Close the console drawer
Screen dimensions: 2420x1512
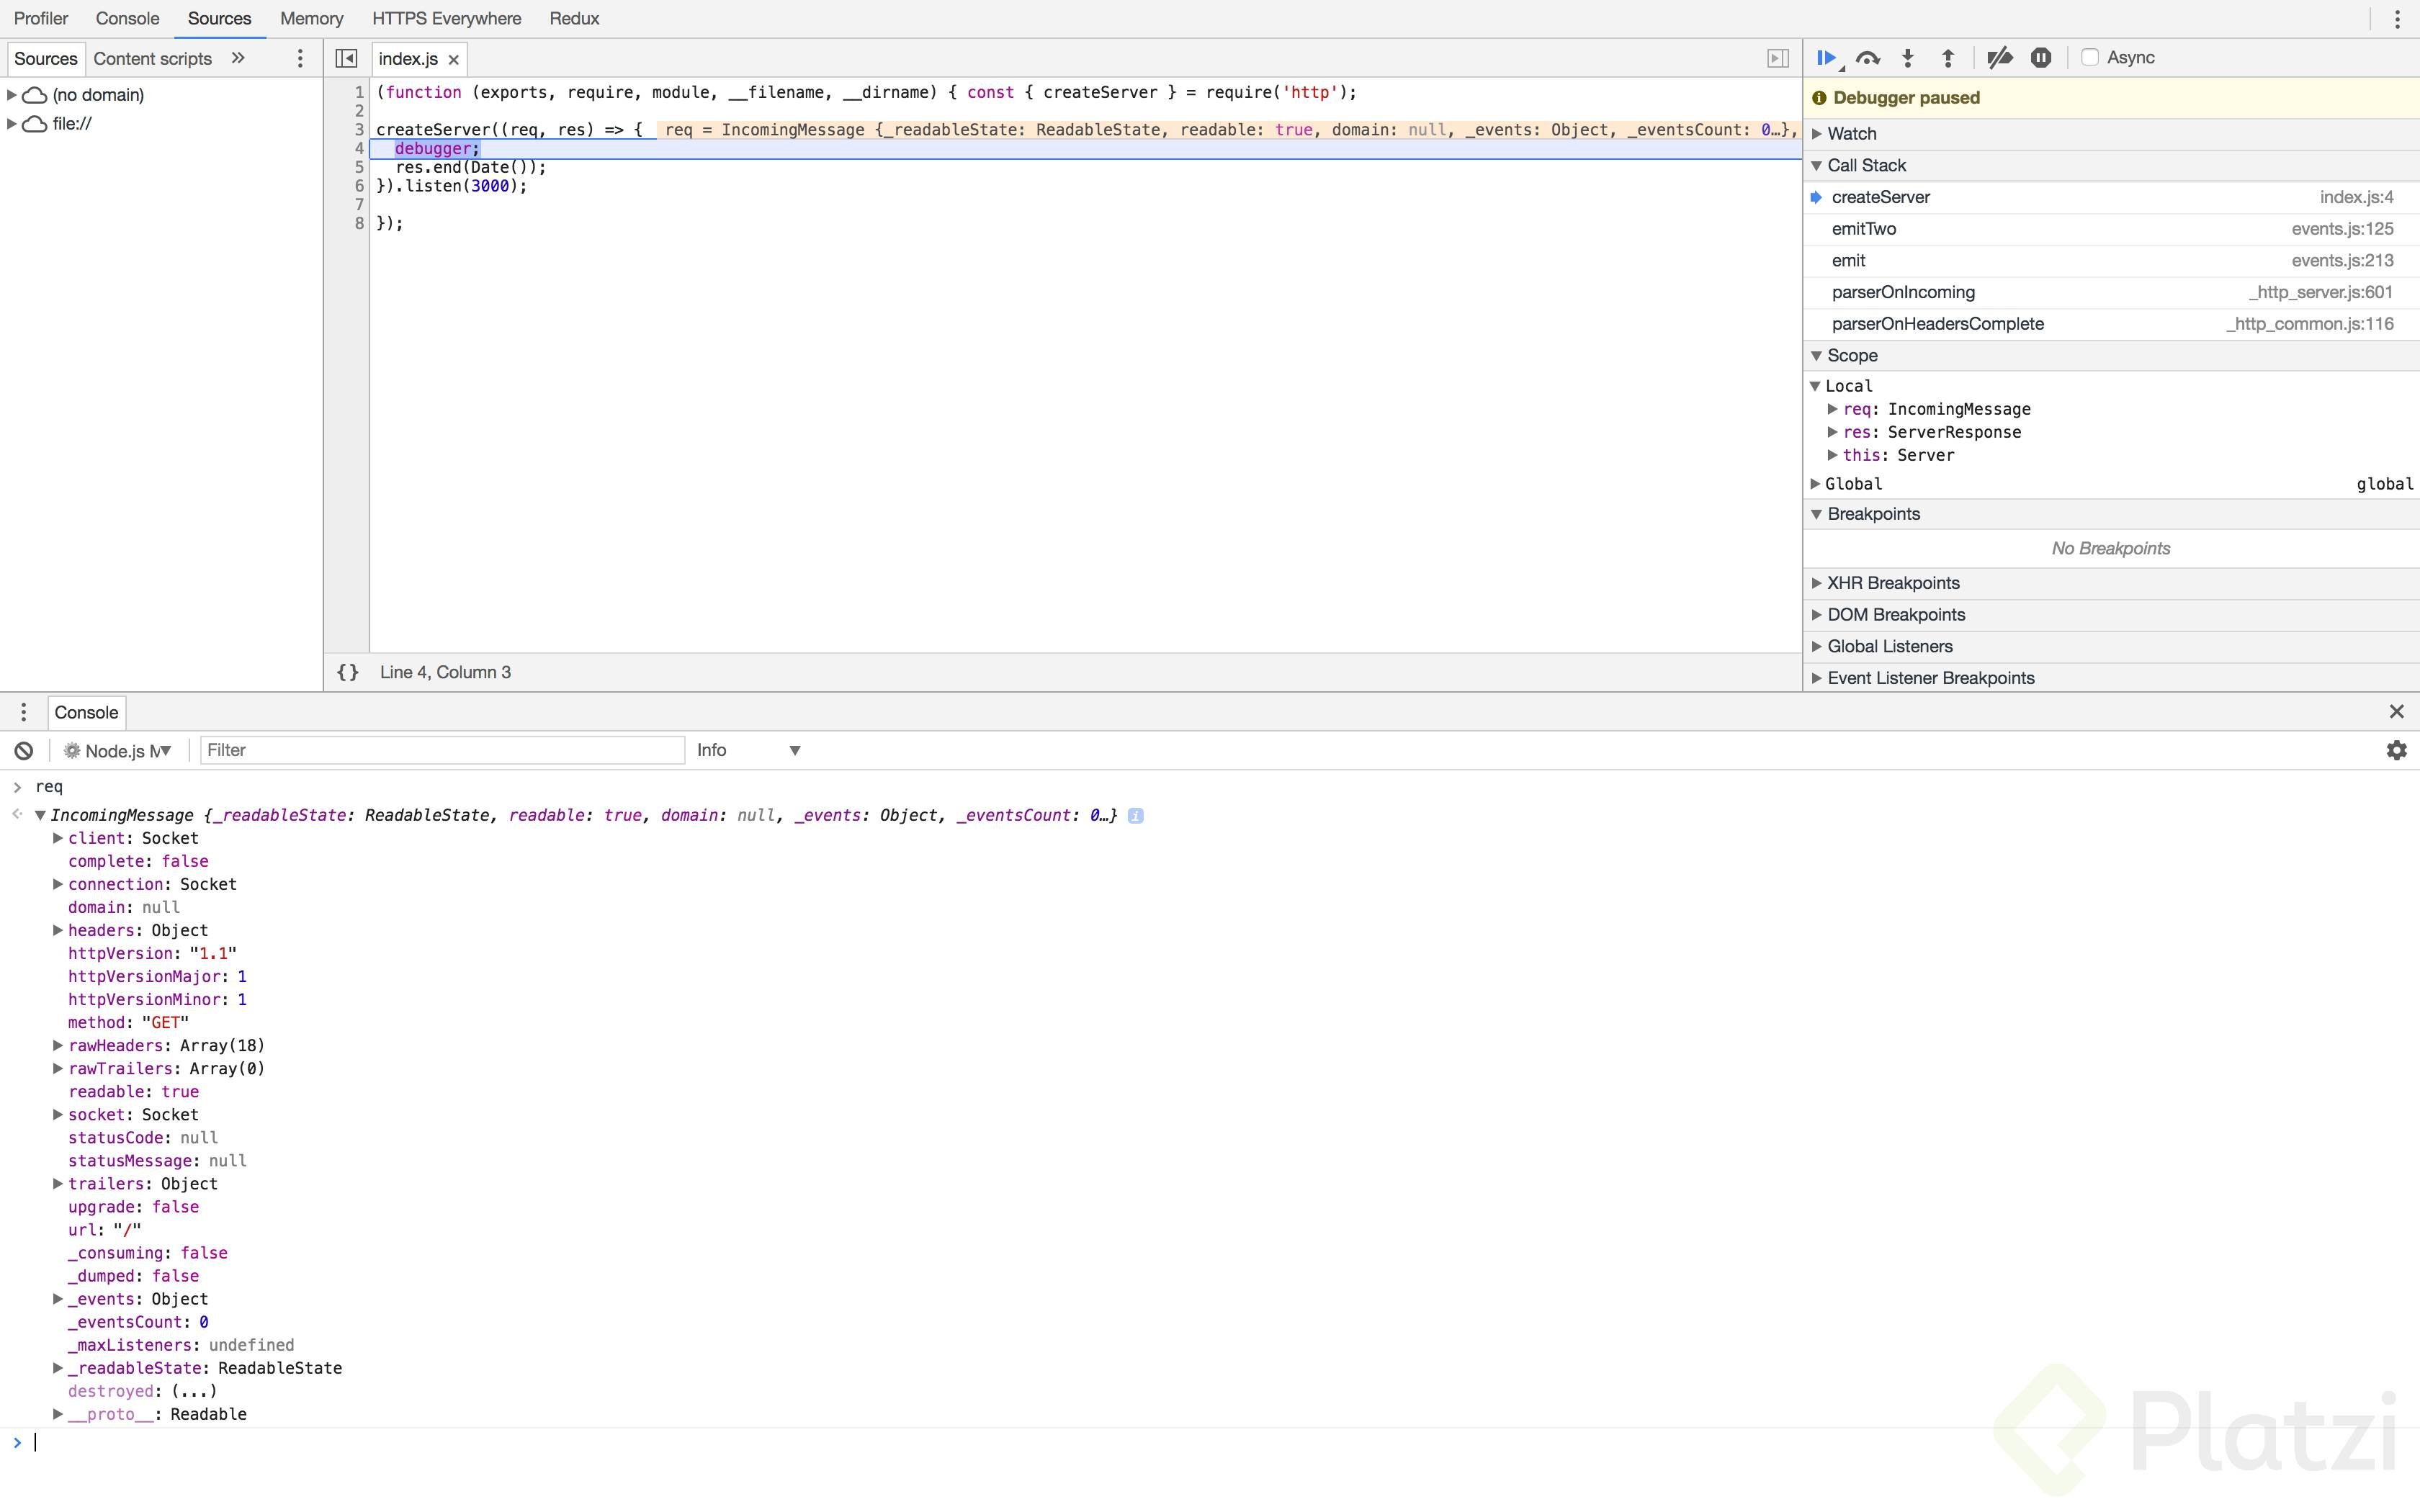pos(2396,711)
